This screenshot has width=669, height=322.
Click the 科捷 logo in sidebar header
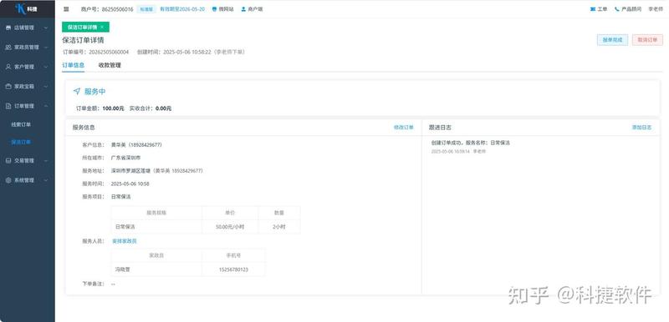27,8
